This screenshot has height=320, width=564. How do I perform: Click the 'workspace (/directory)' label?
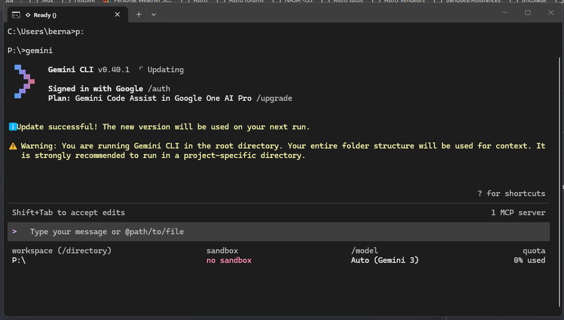tap(61, 251)
